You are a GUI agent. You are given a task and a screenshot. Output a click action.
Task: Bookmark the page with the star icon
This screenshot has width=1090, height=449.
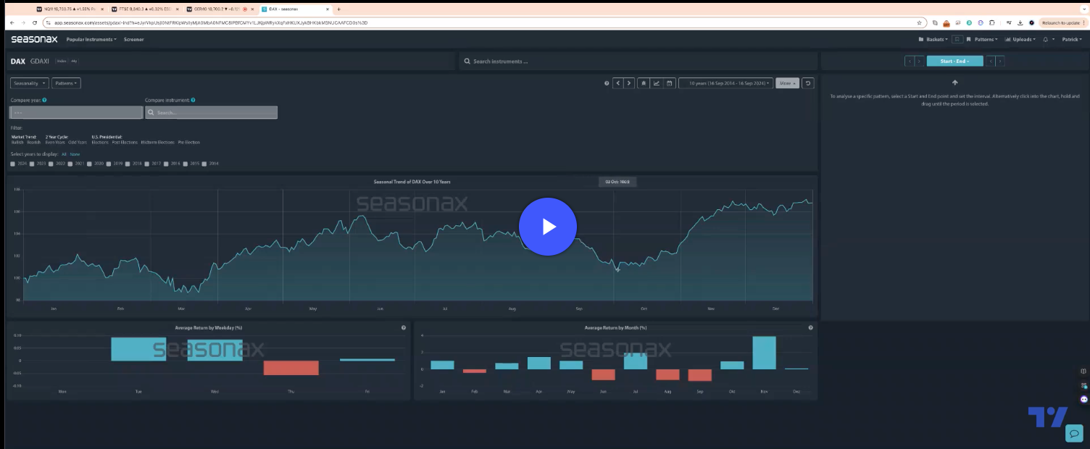(x=919, y=22)
